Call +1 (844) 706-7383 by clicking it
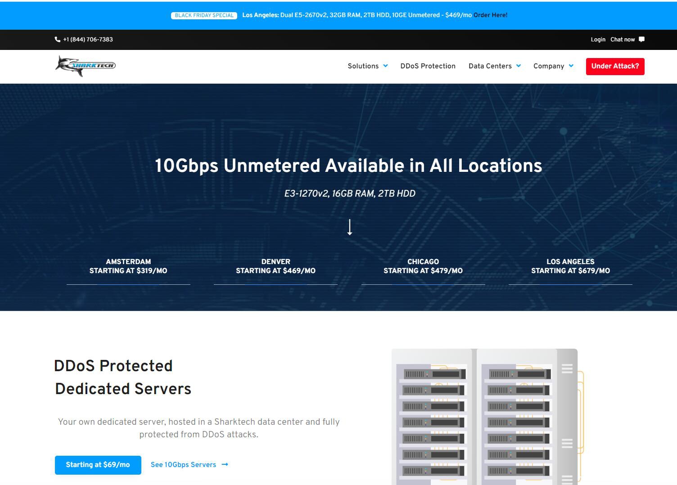 [x=88, y=40]
